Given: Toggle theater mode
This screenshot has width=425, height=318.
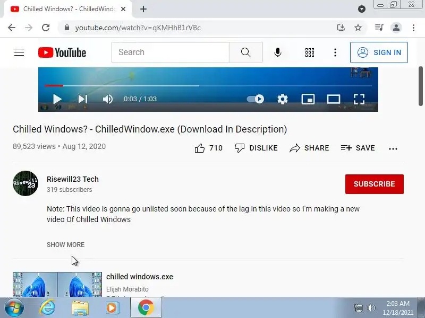Looking at the screenshot, I should pos(334,99).
